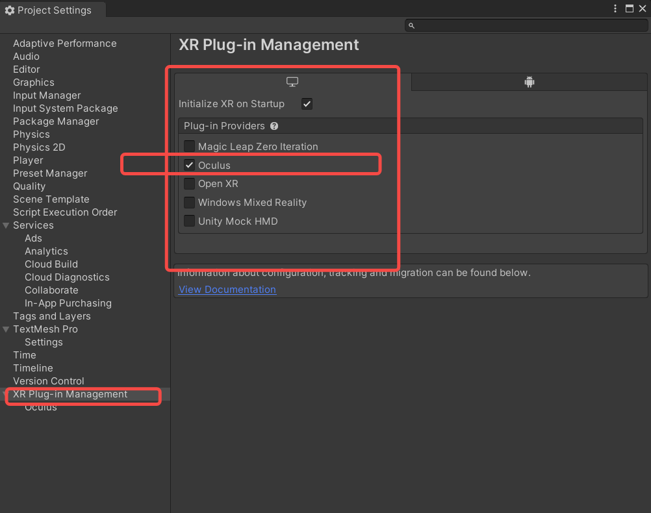Switch to the Android platform tab
651x513 pixels.
tap(530, 82)
